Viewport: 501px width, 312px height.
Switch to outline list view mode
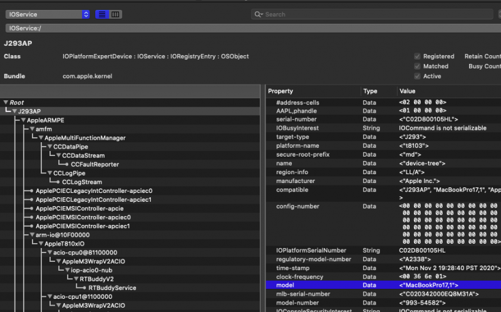(x=102, y=14)
